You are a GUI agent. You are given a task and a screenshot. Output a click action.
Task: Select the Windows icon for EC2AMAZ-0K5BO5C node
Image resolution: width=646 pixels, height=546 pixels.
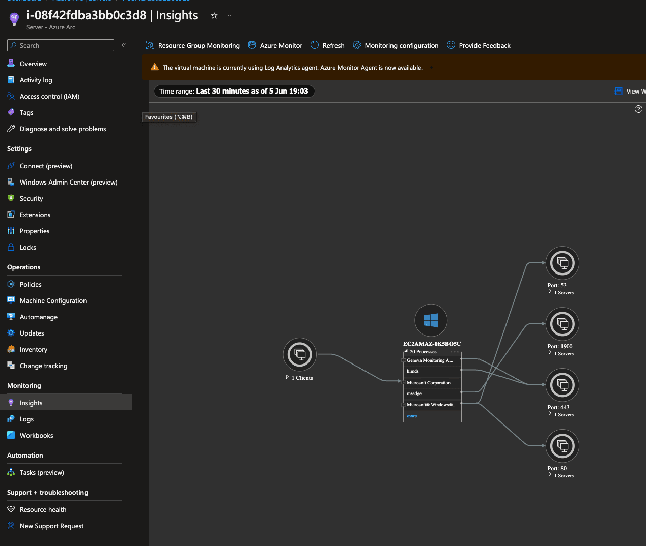pos(431,320)
